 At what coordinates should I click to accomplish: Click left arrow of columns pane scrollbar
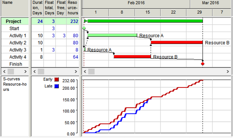[x=34, y=71]
